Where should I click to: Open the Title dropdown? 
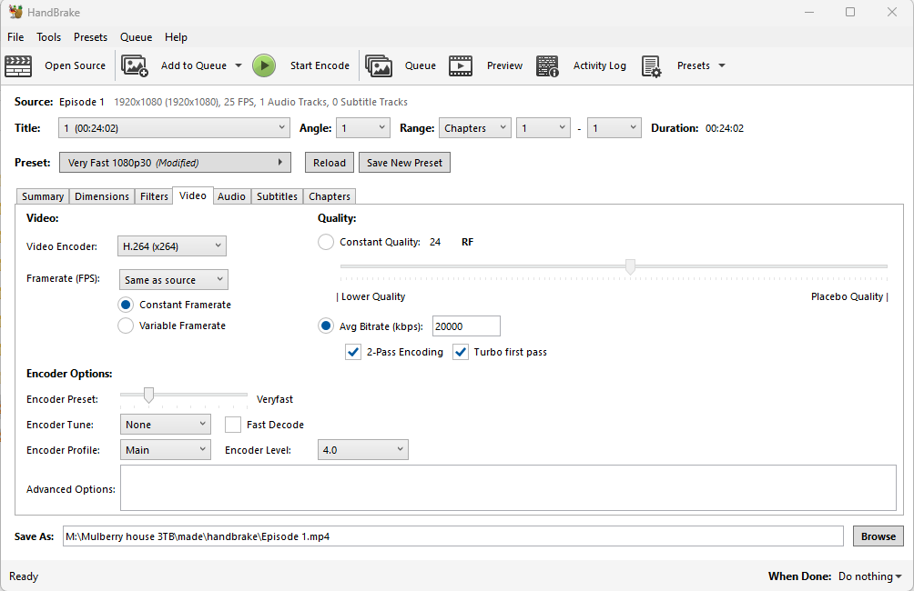click(174, 127)
